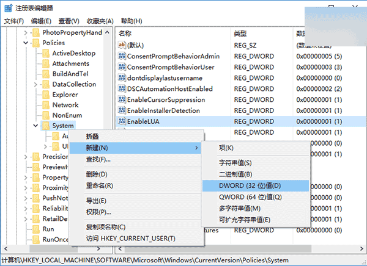The height and width of the screenshot is (266, 367).
Task: Open the 编辑(E) menu
Action: point(40,20)
